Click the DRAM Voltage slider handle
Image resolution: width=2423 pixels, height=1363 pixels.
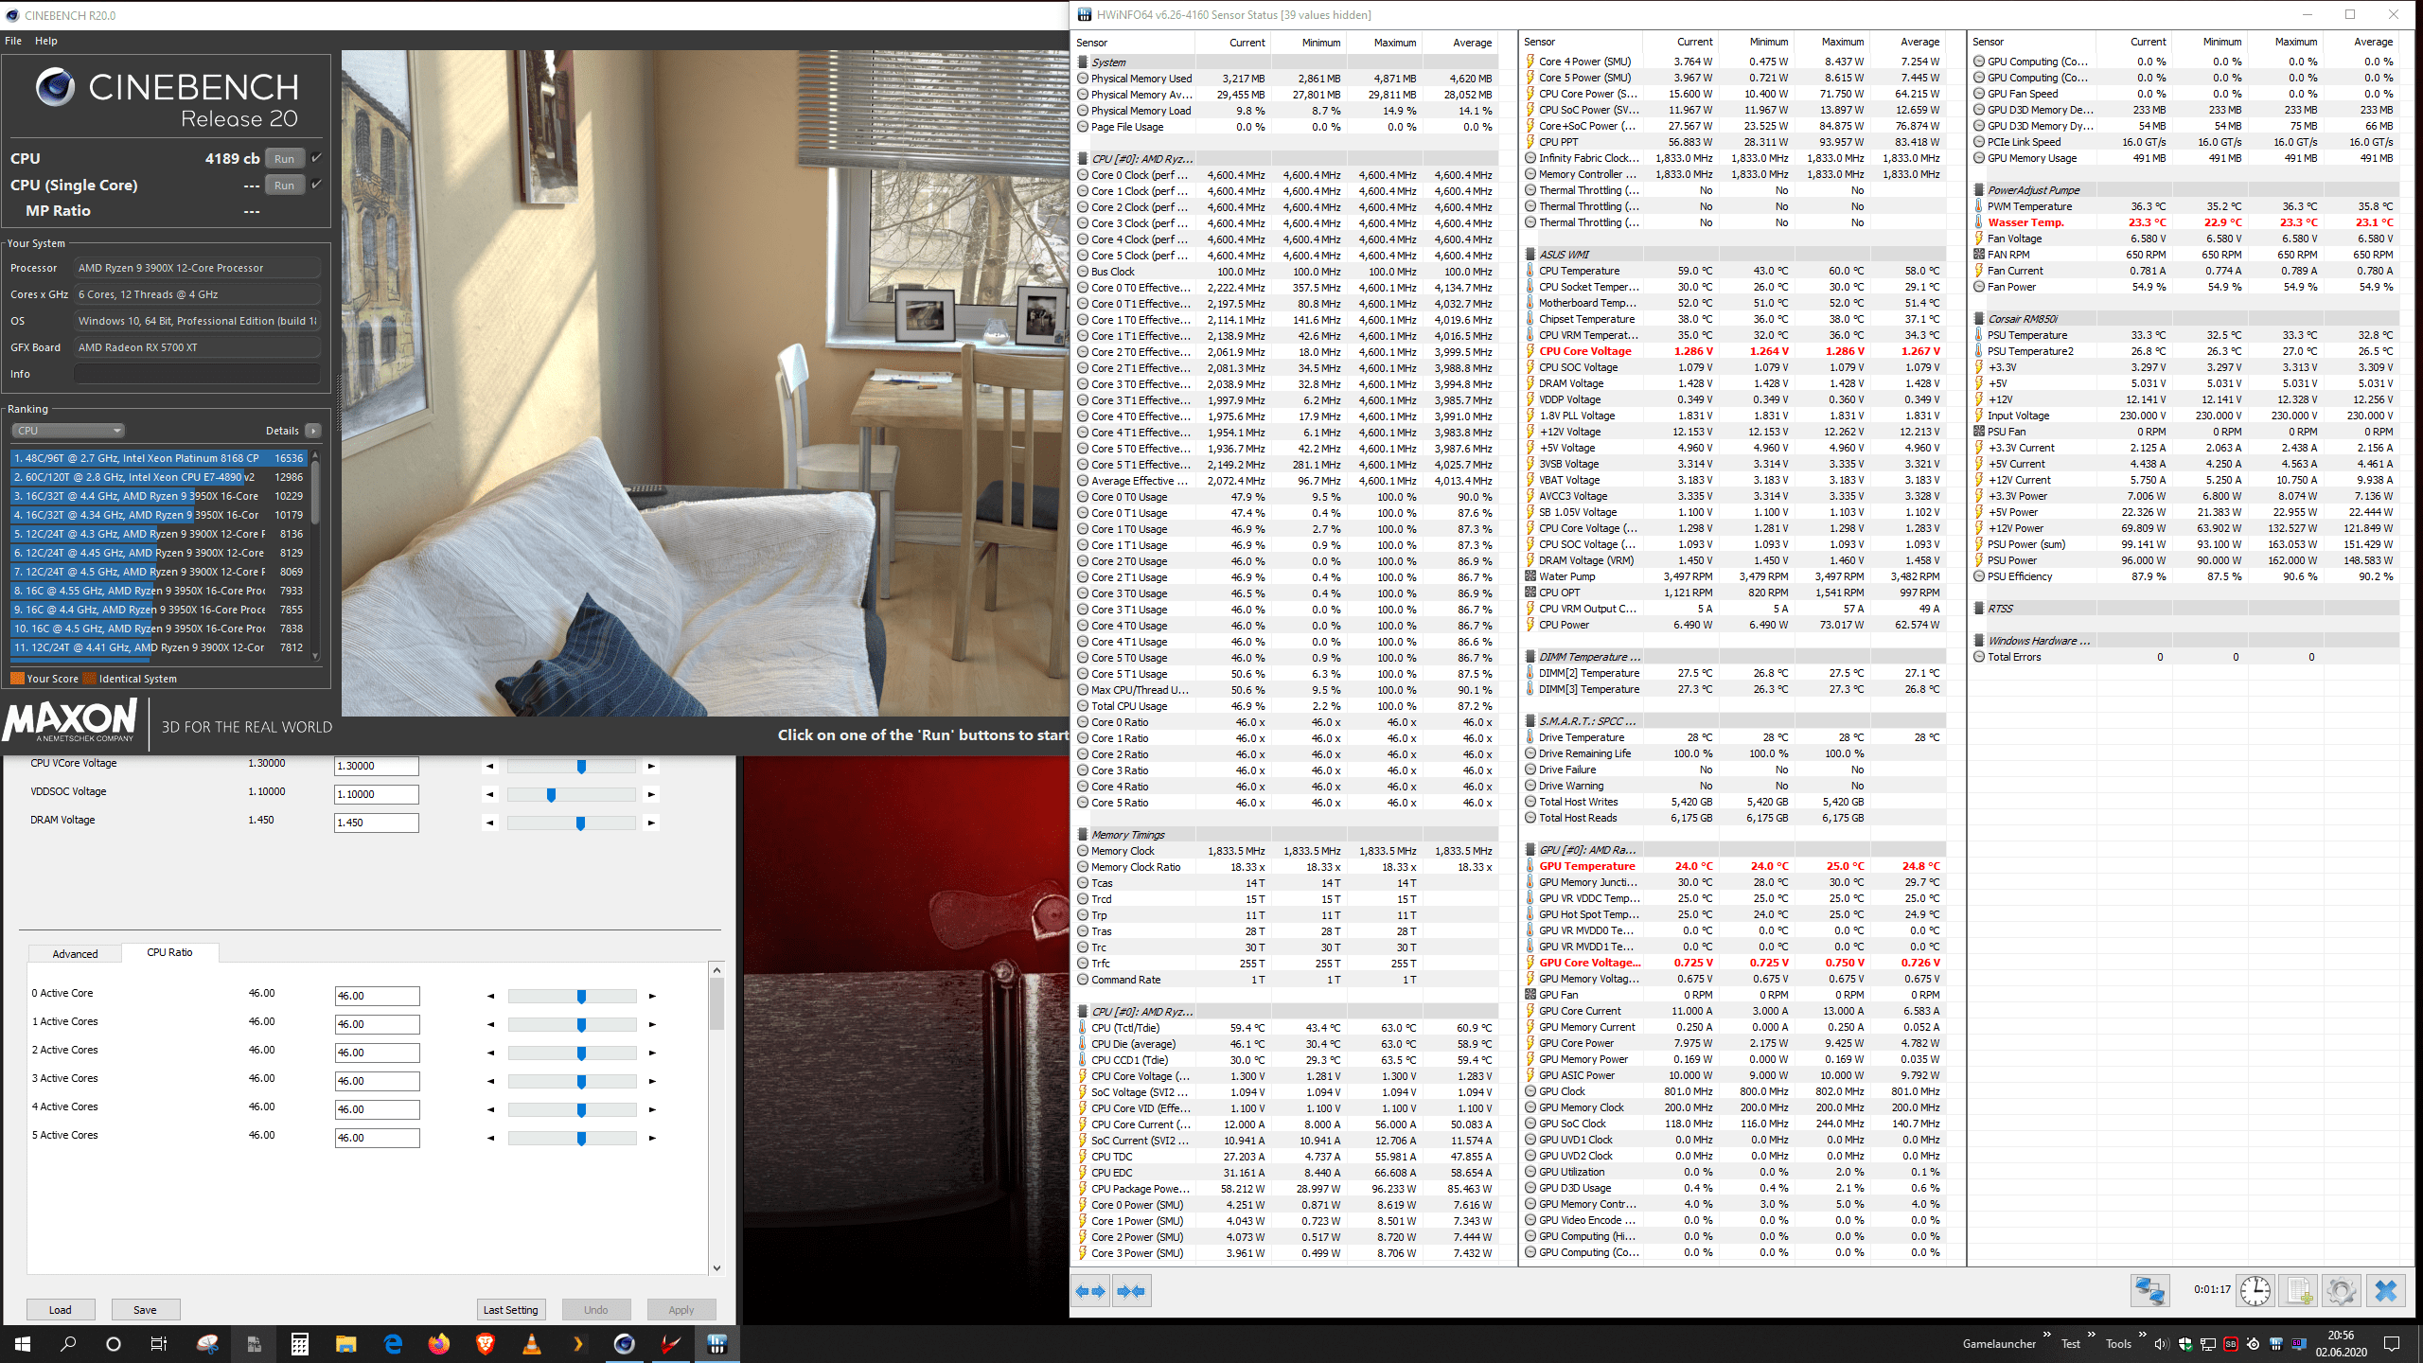pos(580,823)
